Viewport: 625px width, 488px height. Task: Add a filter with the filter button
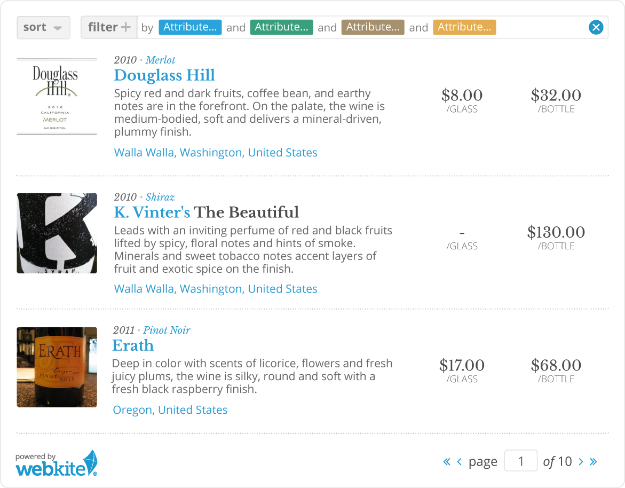109,27
